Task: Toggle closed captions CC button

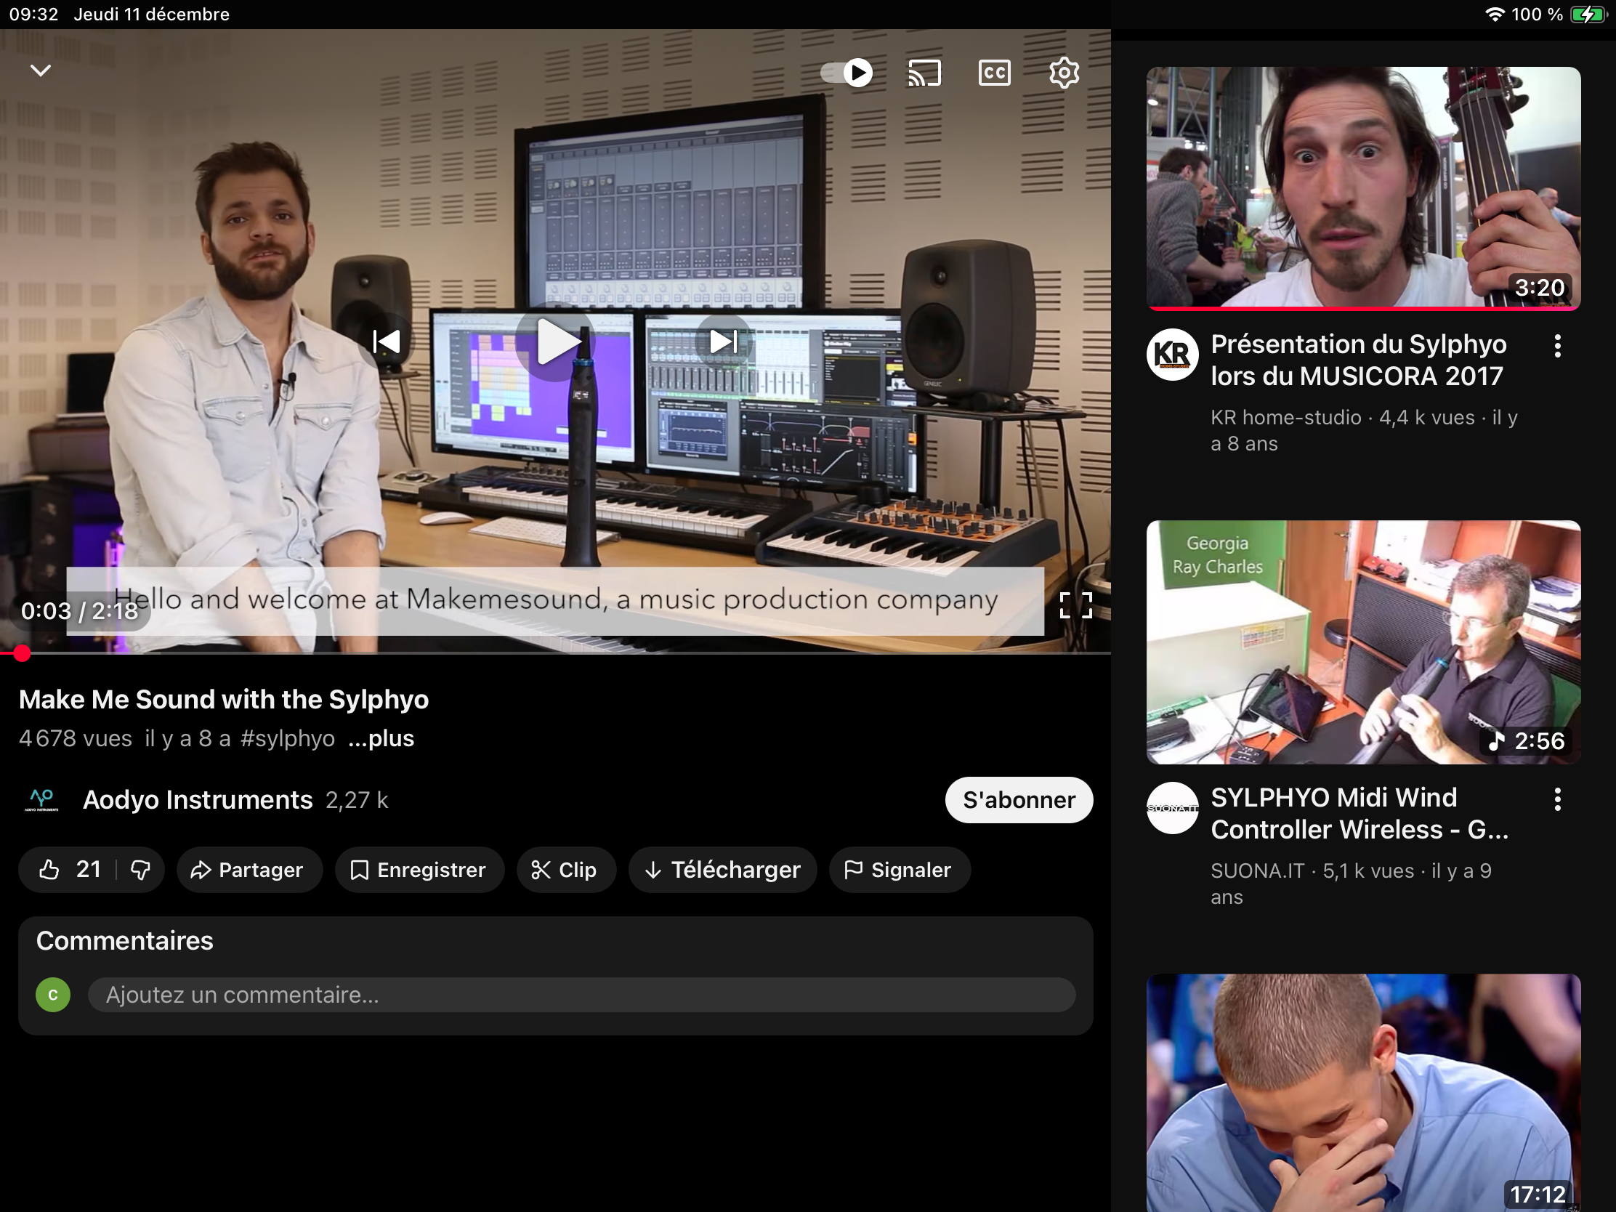Action: pyautogui.click(x=993, y=73)
